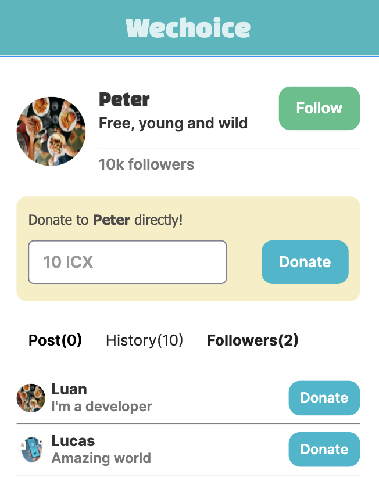
Task: Click Lucas's 'Amazing world' bio
Action: pos(101,458)
